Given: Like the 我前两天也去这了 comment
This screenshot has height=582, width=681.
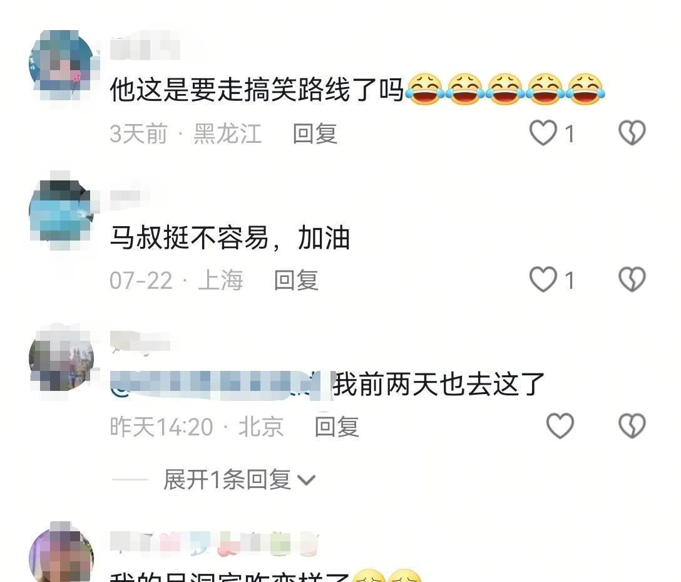Looking at the screenshot, I should point(560,425).
